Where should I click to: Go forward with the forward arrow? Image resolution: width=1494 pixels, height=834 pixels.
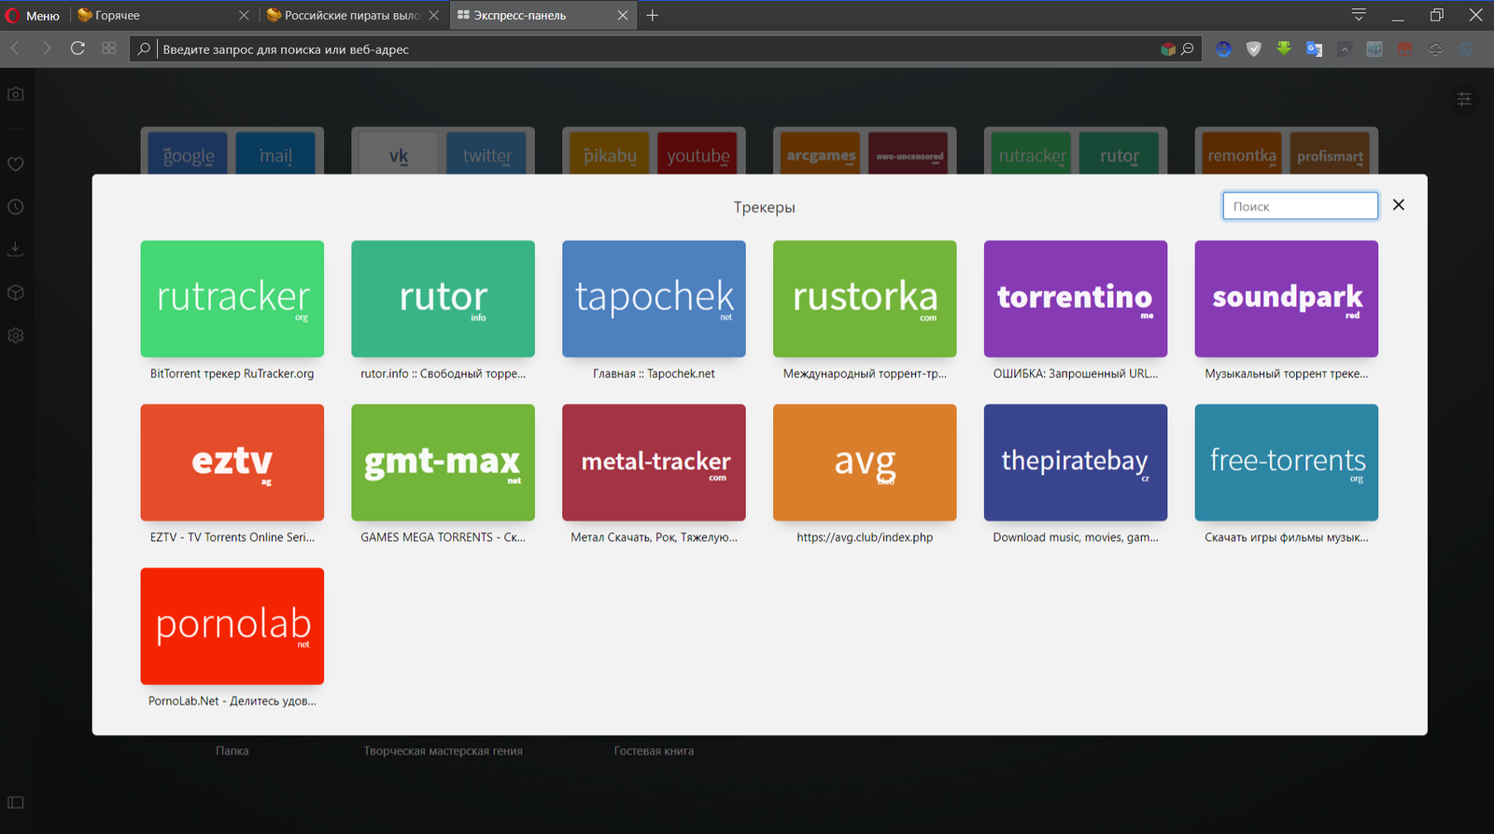[46, 48]
